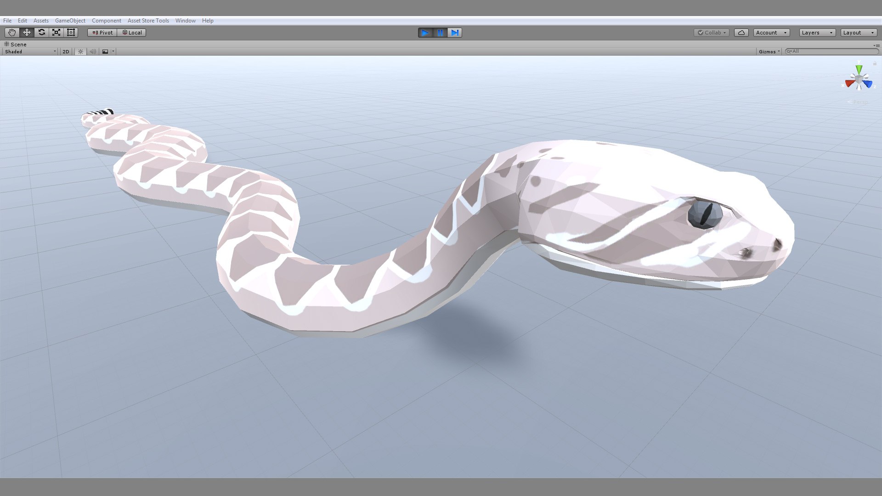Click the Step frame button
Viewport: 882px width, 496px height.
pos(455,33)
